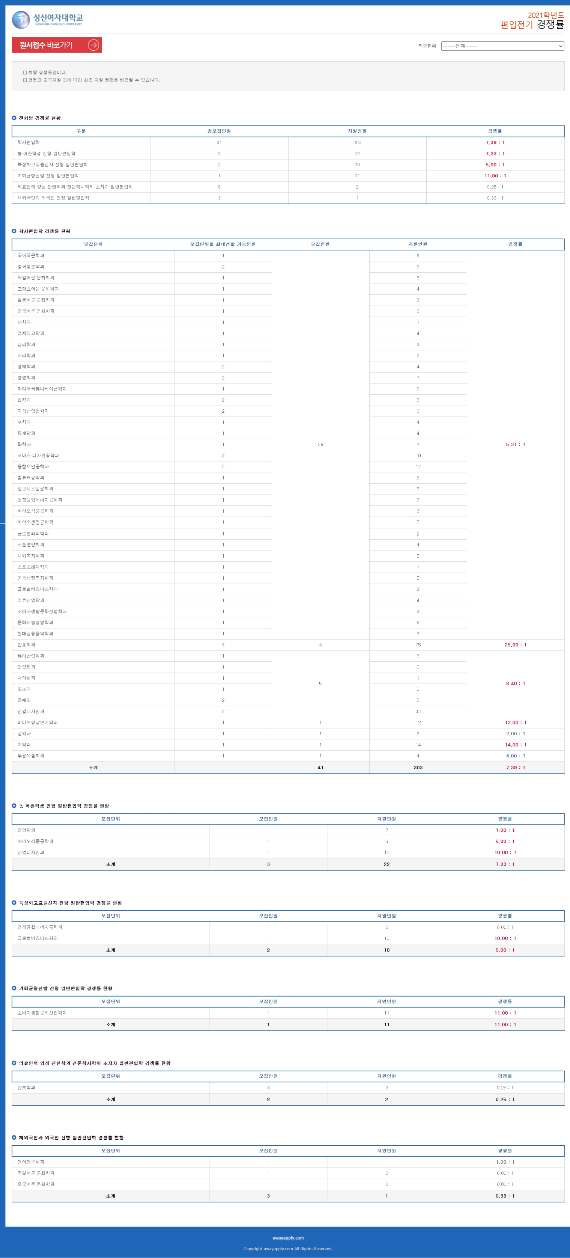Click the 지리학과 row
Image resolution: width=570 pixels, height=1258 pixels.
pos(288,356)
